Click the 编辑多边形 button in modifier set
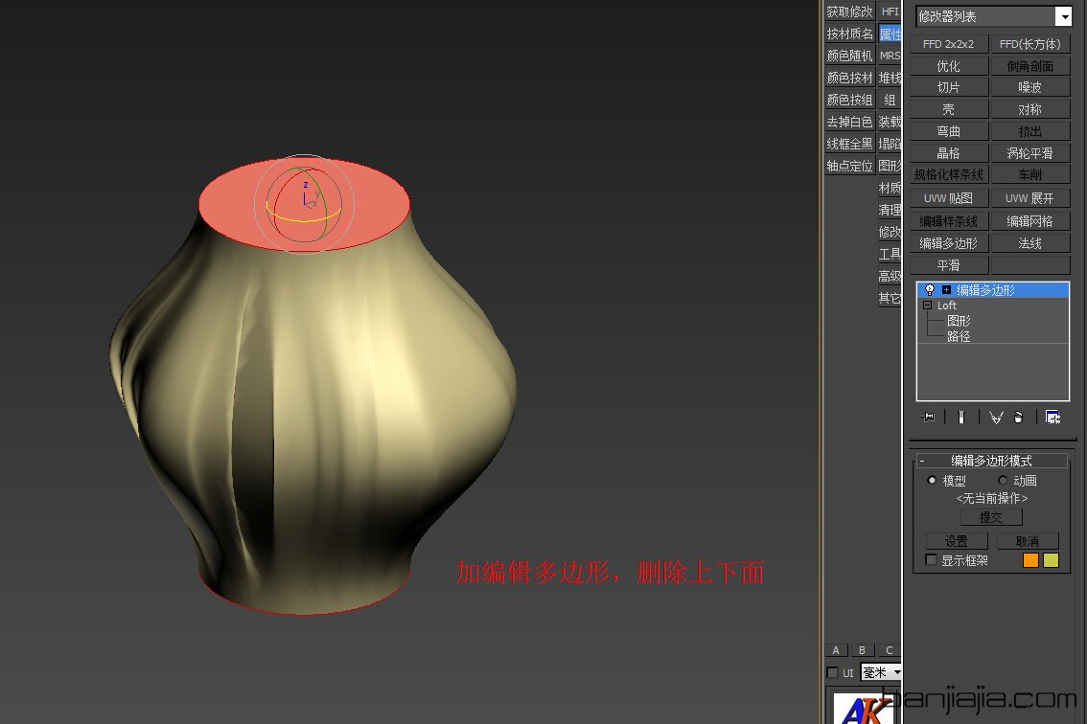This screenshot has width=1087, height=724. 948,243
